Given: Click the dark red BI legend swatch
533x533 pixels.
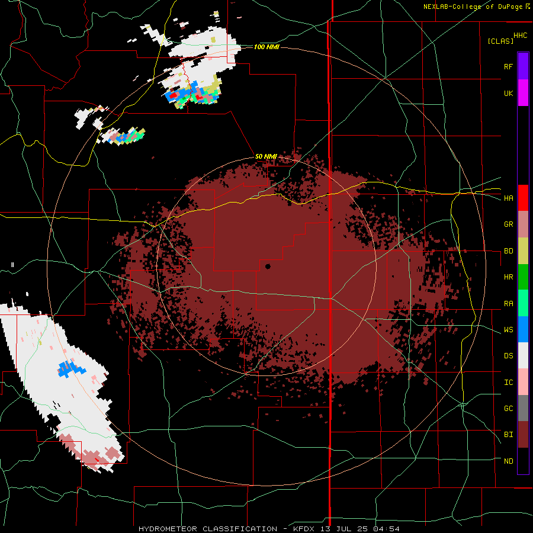Looking at the screenshot, I should point(523,435).
